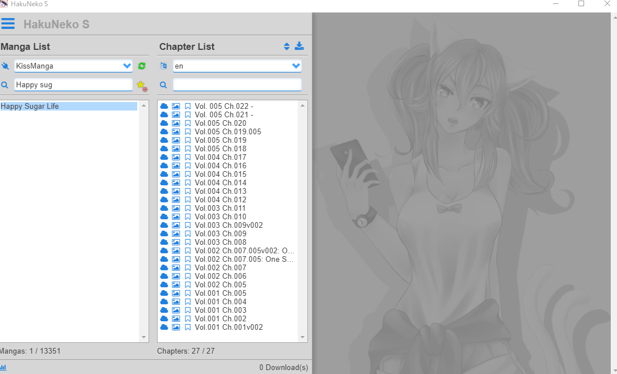Screen dimensions: 617x374
Task: Click the '0 Download(s)' status text
Action: tap(284, 367)
